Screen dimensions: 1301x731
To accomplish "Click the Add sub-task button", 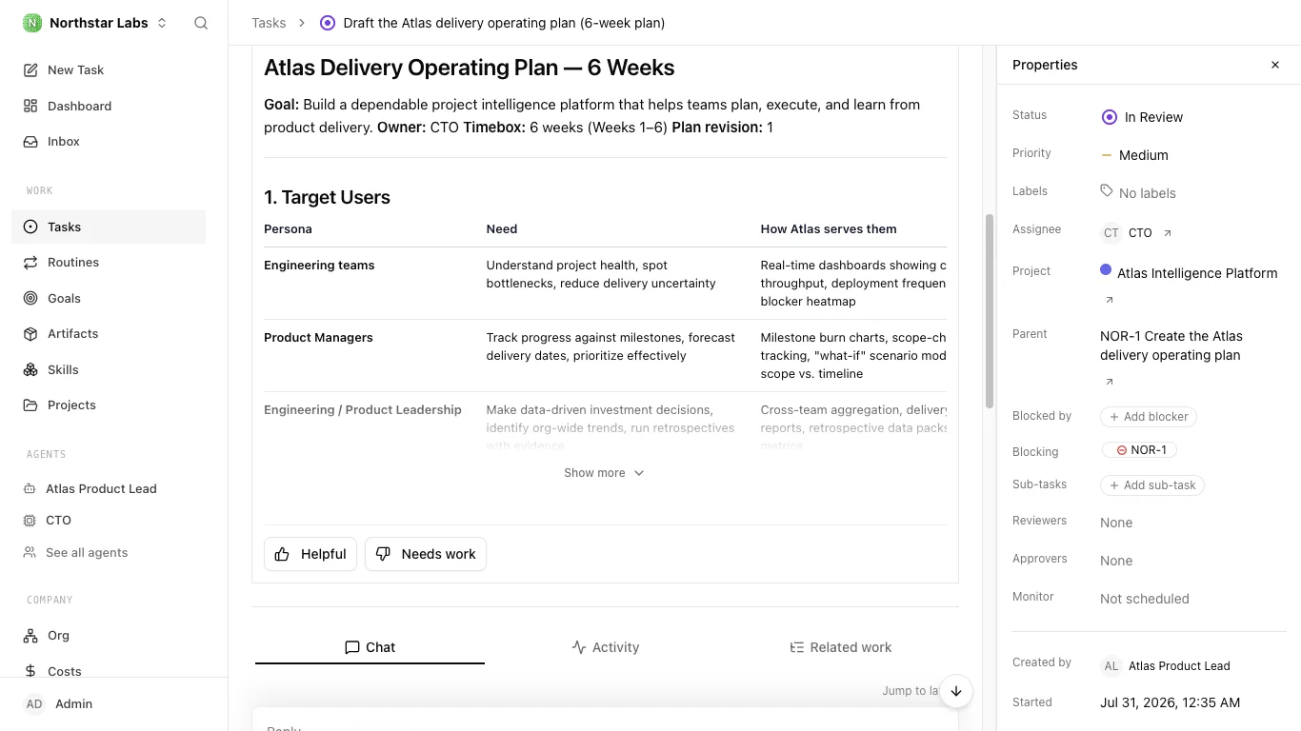I will (1152, 485).
